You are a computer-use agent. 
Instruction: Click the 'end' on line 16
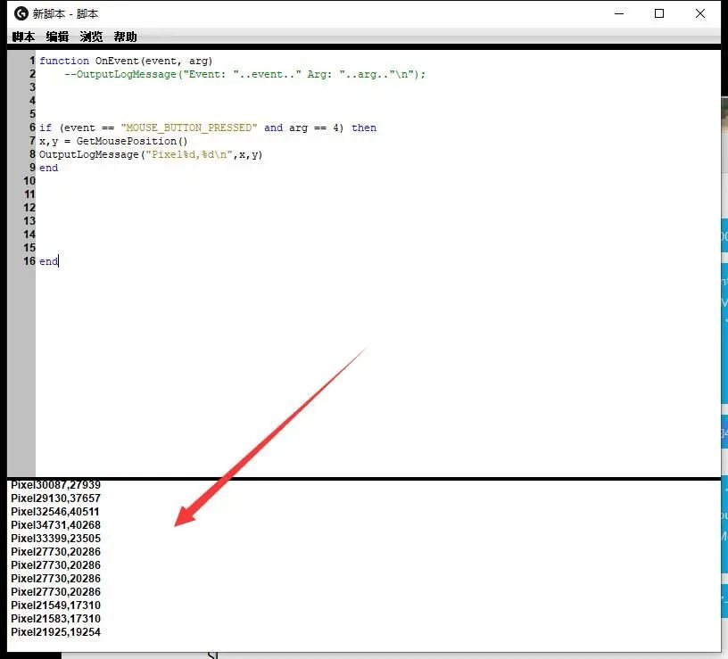49,261
